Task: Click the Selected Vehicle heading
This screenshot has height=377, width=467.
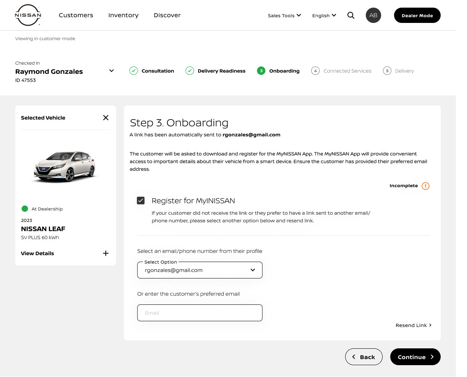Action: (43, 118)
